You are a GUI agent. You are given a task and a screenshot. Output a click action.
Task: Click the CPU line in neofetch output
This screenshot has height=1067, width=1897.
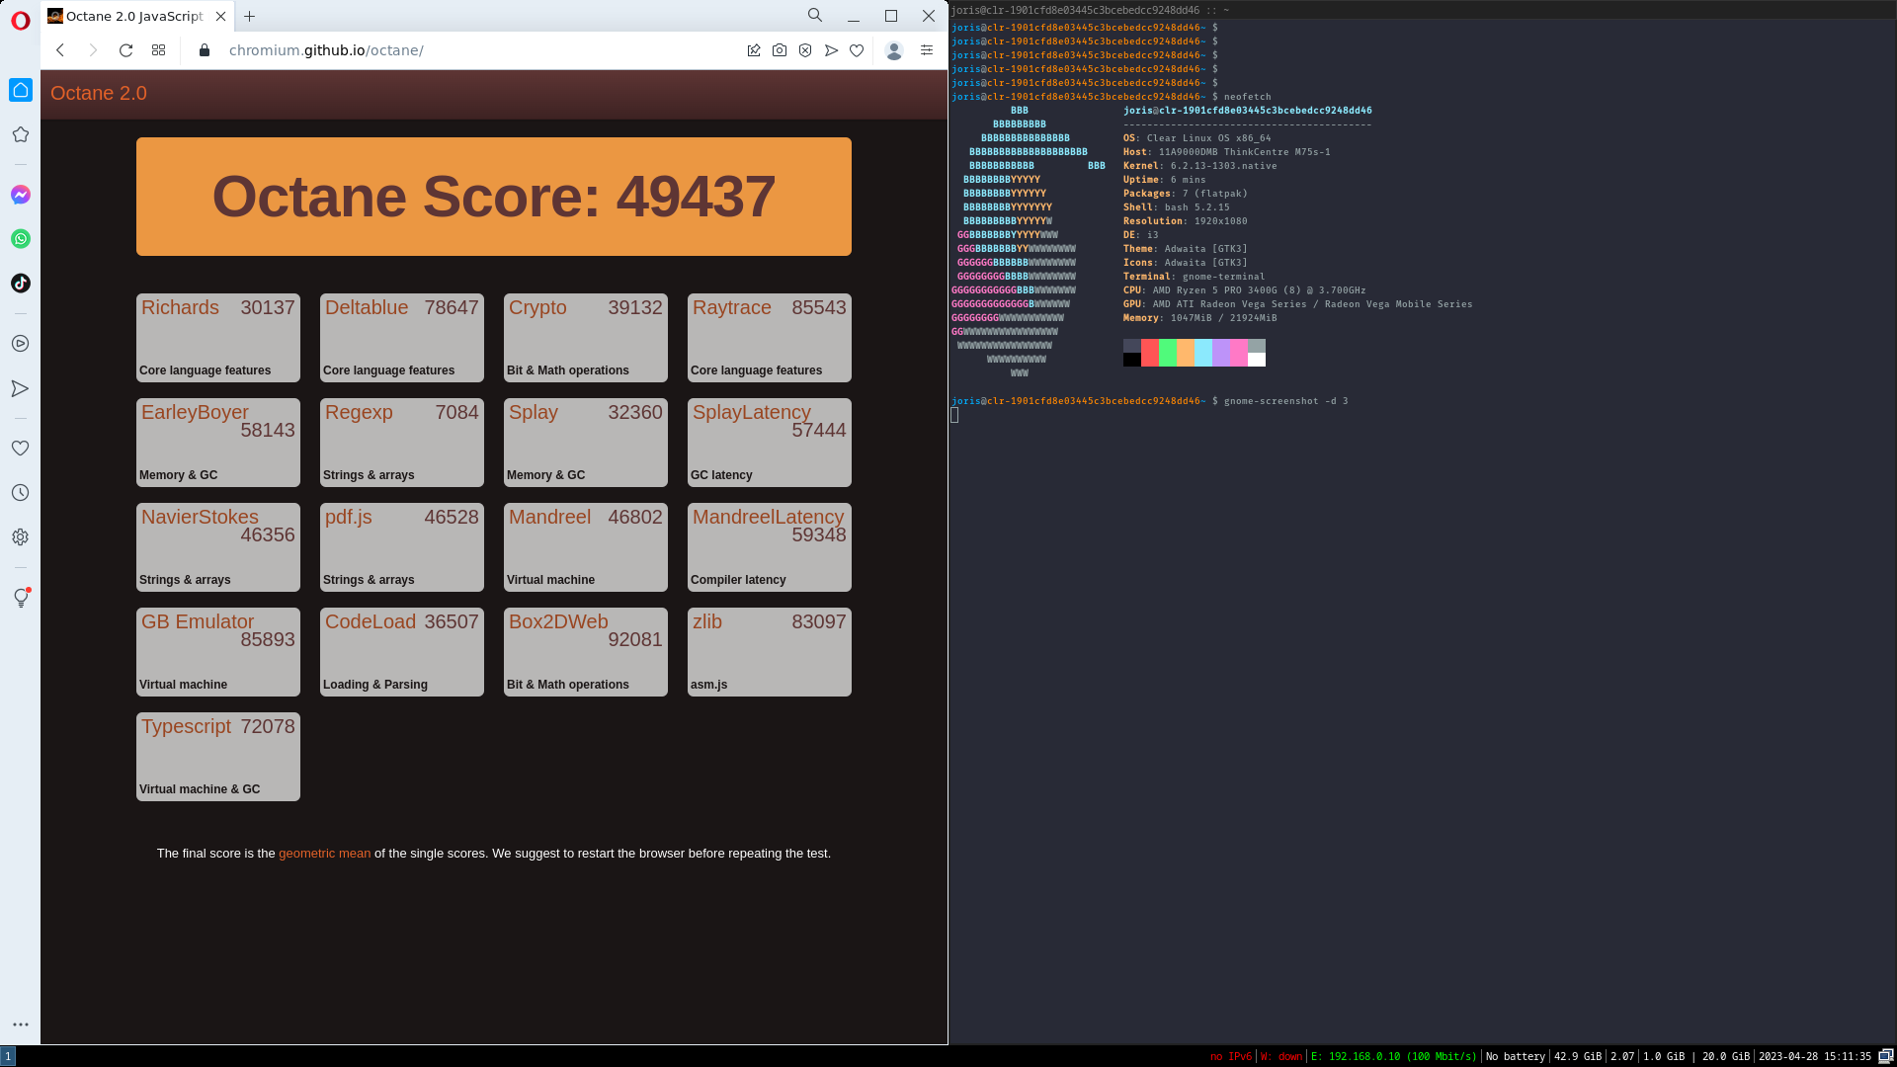click(x=1245, y=290)
